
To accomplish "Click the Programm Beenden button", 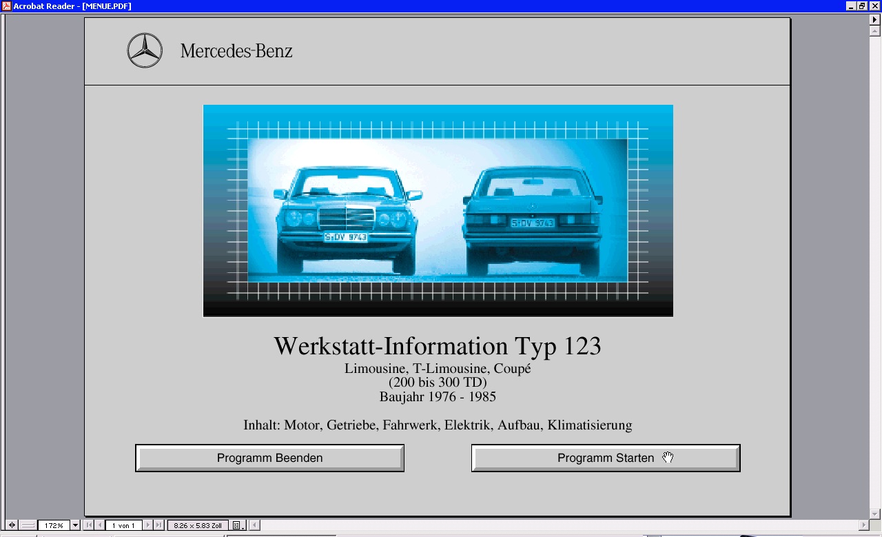I will (269, 458).
